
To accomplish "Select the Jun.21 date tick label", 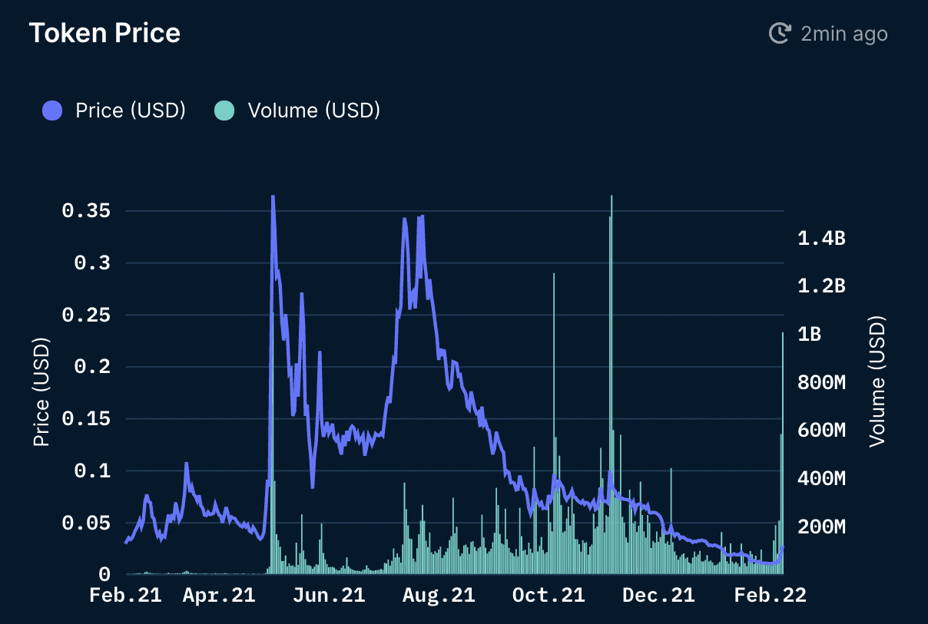I will tap(329, 596).
